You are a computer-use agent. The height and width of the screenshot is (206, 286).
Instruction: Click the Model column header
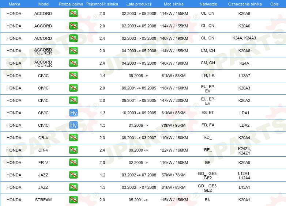pyautogui.click(x=44, y=4)
